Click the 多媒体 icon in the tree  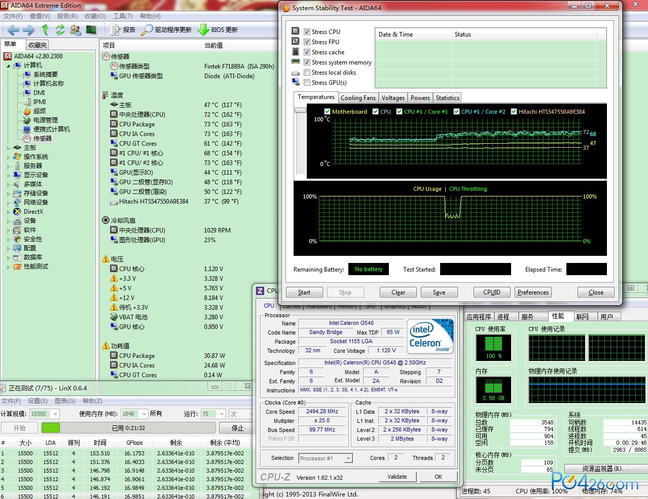click(18, 184)
